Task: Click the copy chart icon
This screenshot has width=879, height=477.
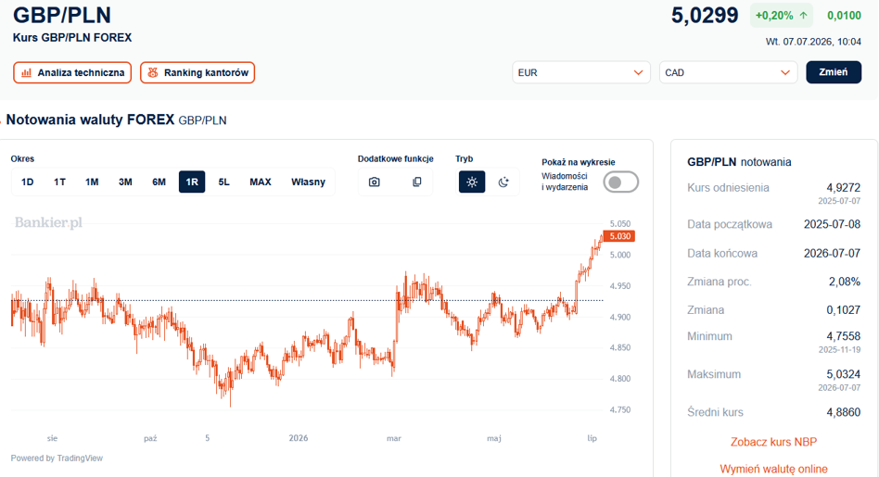Action: tap(417, 182)
